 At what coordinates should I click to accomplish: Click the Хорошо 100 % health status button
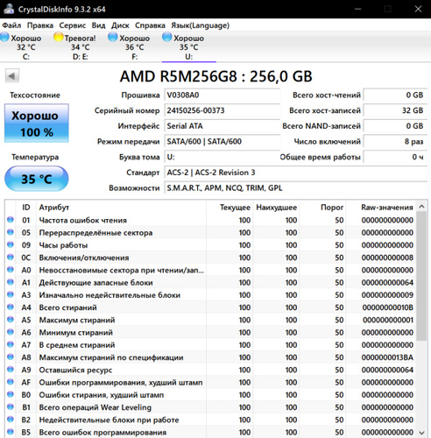coord(37,124)
